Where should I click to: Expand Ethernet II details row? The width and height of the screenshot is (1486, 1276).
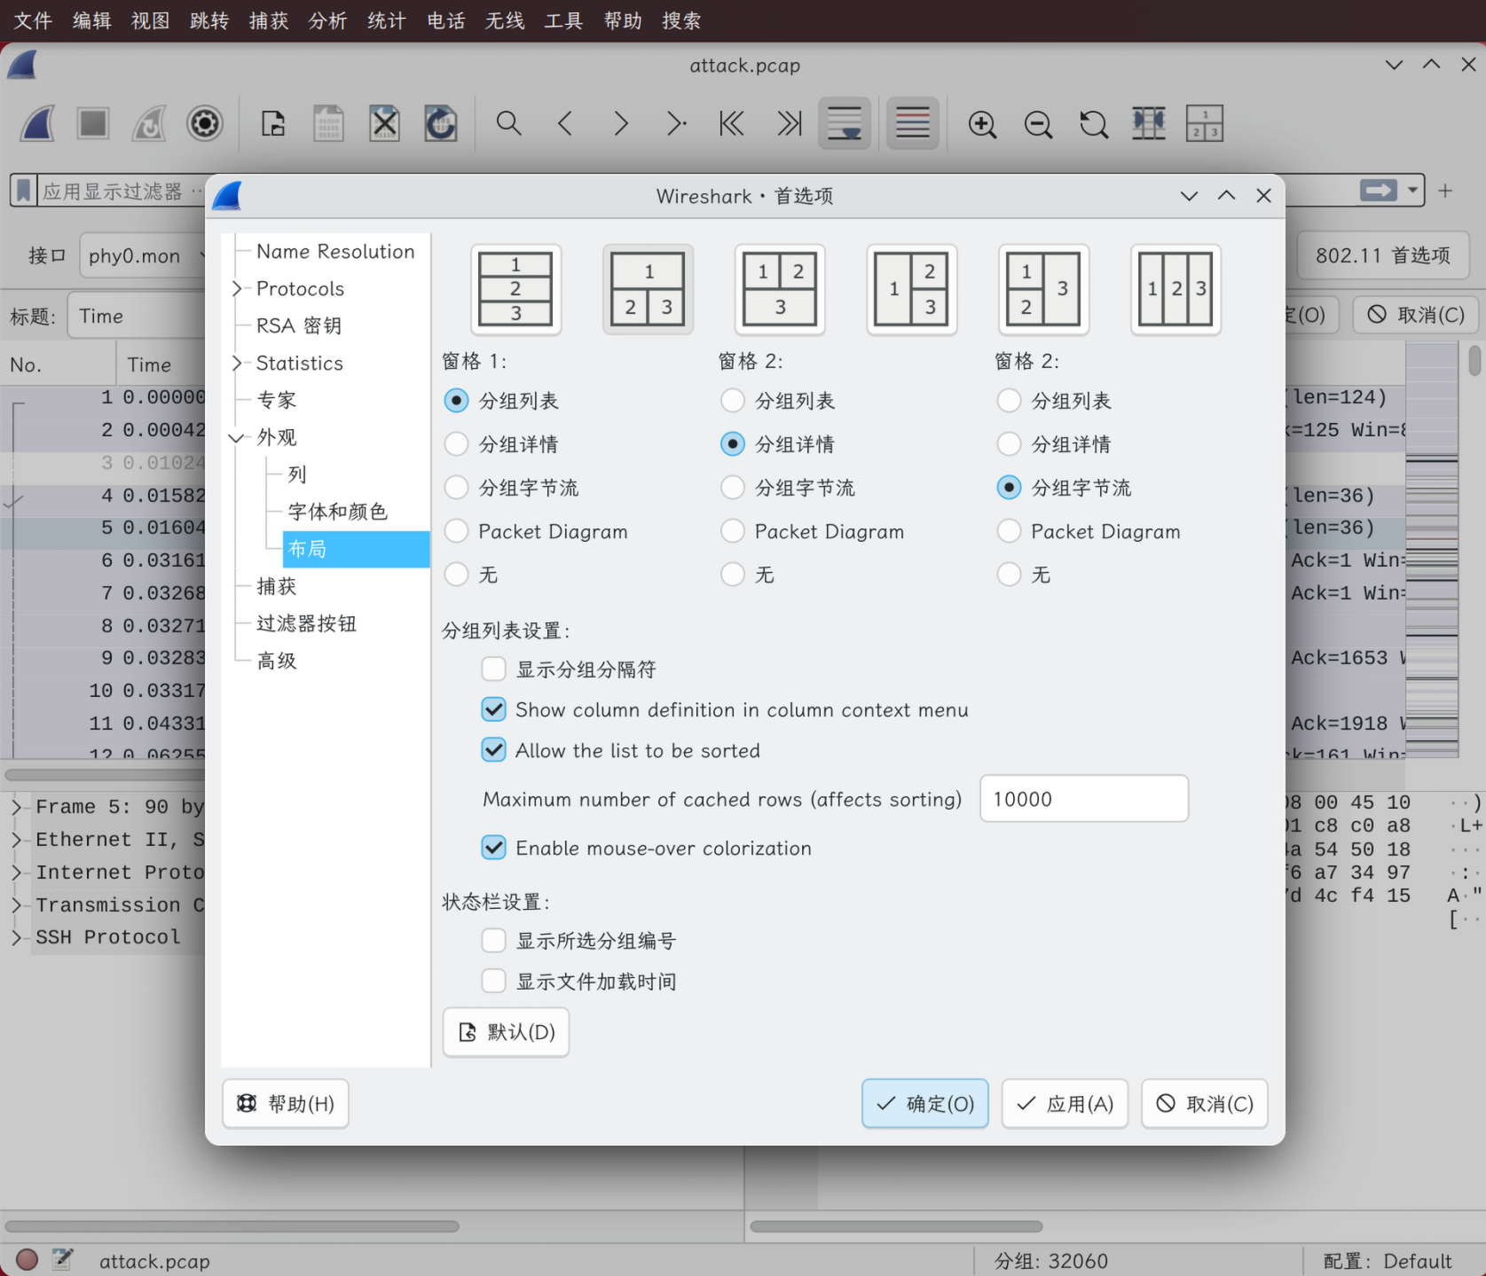coord(16,840)
